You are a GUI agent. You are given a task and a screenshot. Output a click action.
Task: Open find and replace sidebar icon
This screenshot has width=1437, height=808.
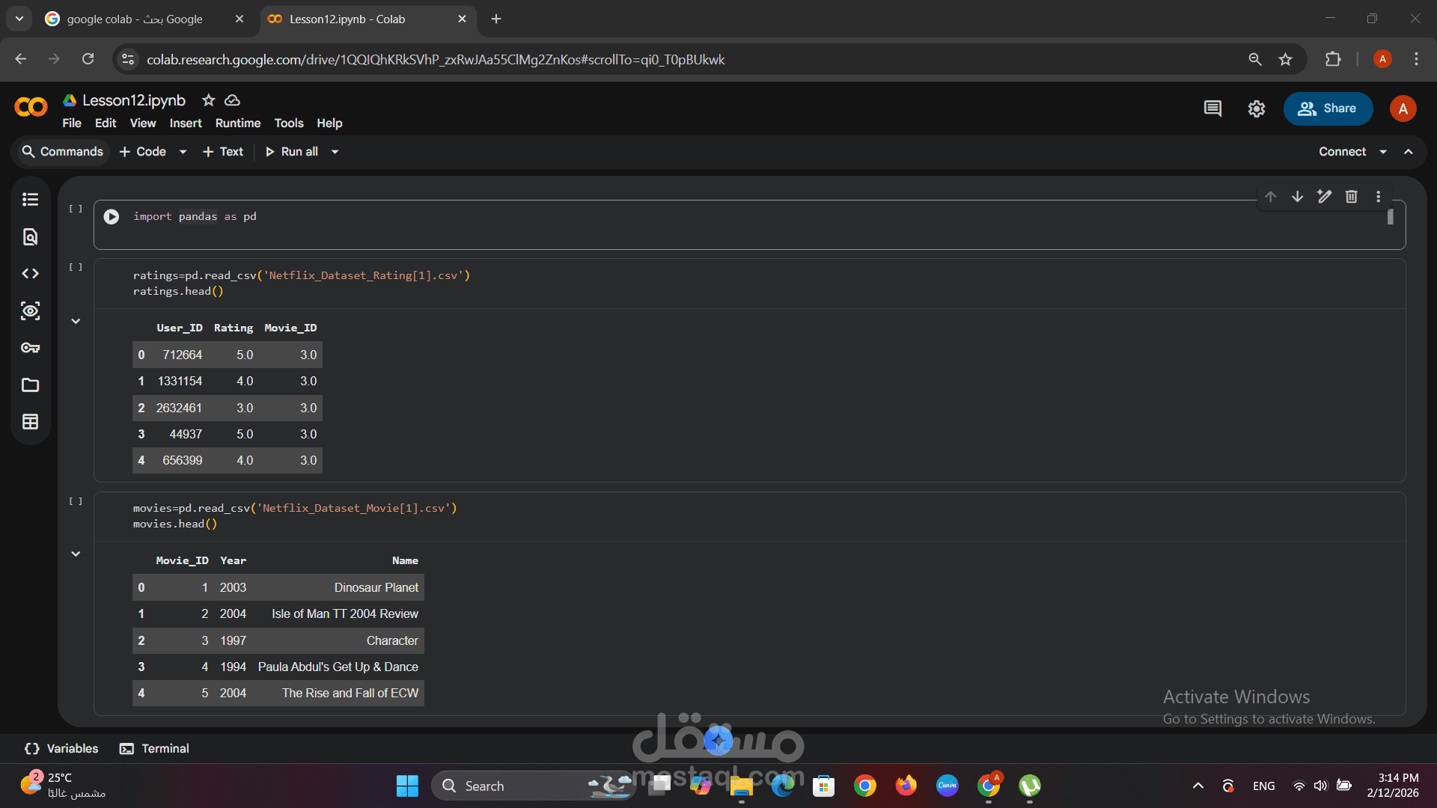pos(30,237)
